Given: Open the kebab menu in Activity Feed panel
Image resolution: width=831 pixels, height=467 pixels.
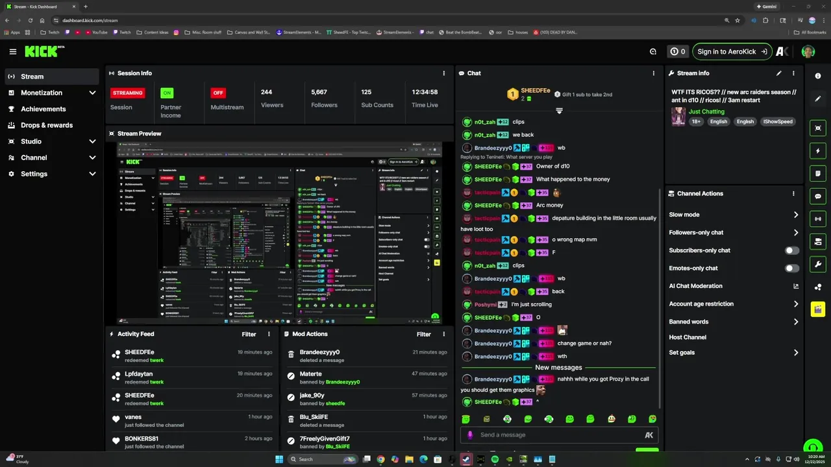Looking at the screenshot, I should click(x=269, y=334).
